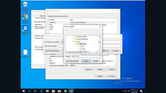Open Microsoft Store from the taskbar
This screenshot has width=166, height=93.
pos(53,91)
